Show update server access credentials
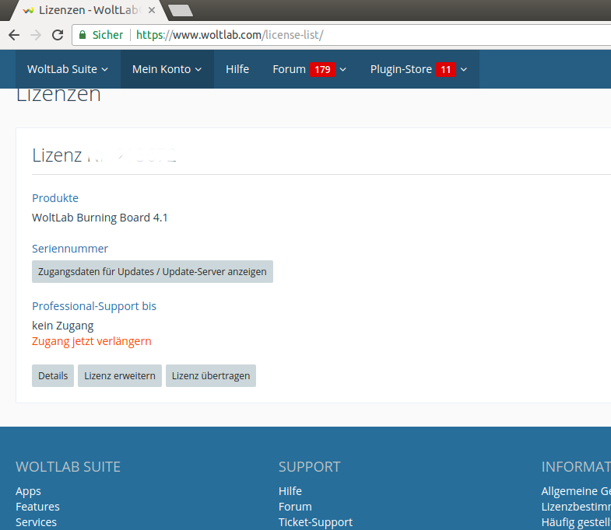The height and width of the screenshot is (530, 611). pyautogui.click(x=153, y=272)
